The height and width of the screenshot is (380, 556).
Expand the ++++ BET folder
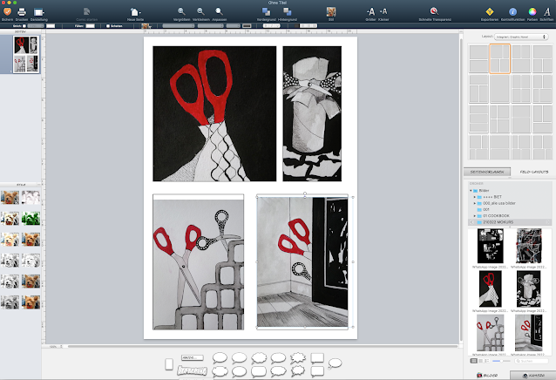click(x=474, y=197)
